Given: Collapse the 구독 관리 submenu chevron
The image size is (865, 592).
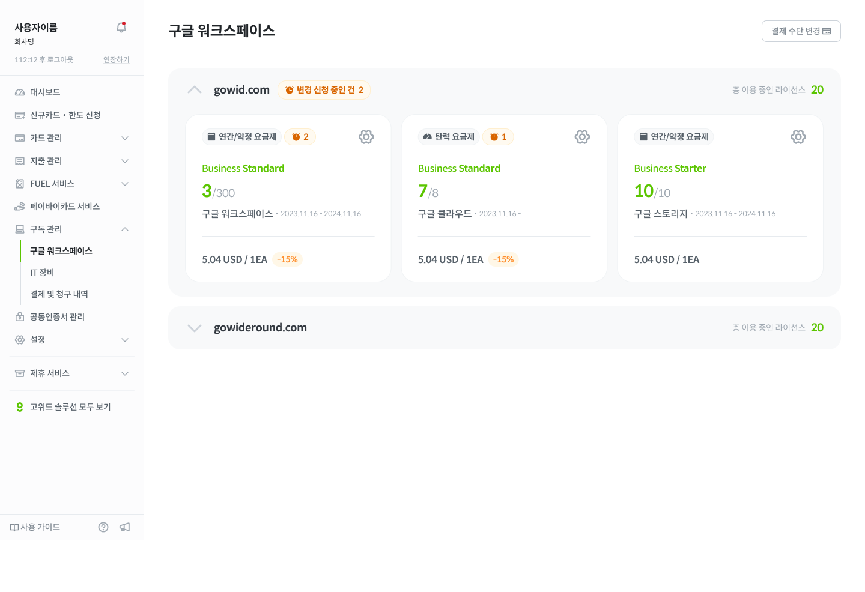Looking at the screenshot, I should tap(125, 229).
